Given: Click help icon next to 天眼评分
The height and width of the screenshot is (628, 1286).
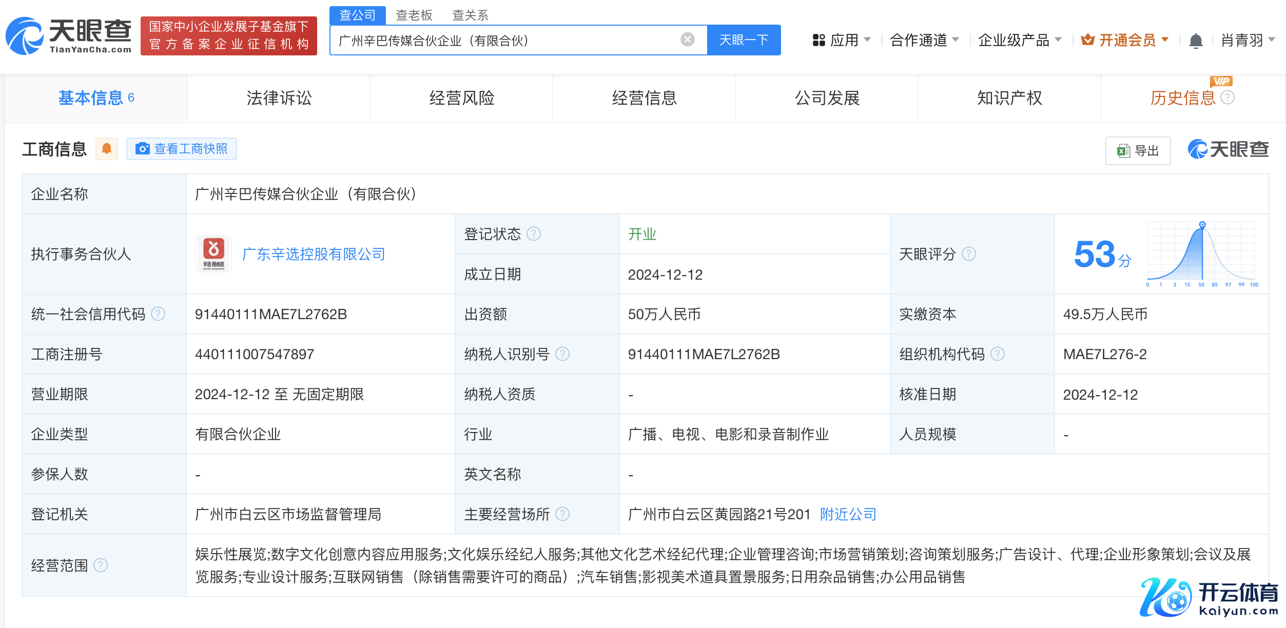Looking at the screenshot, I should [x=968, y=254].
